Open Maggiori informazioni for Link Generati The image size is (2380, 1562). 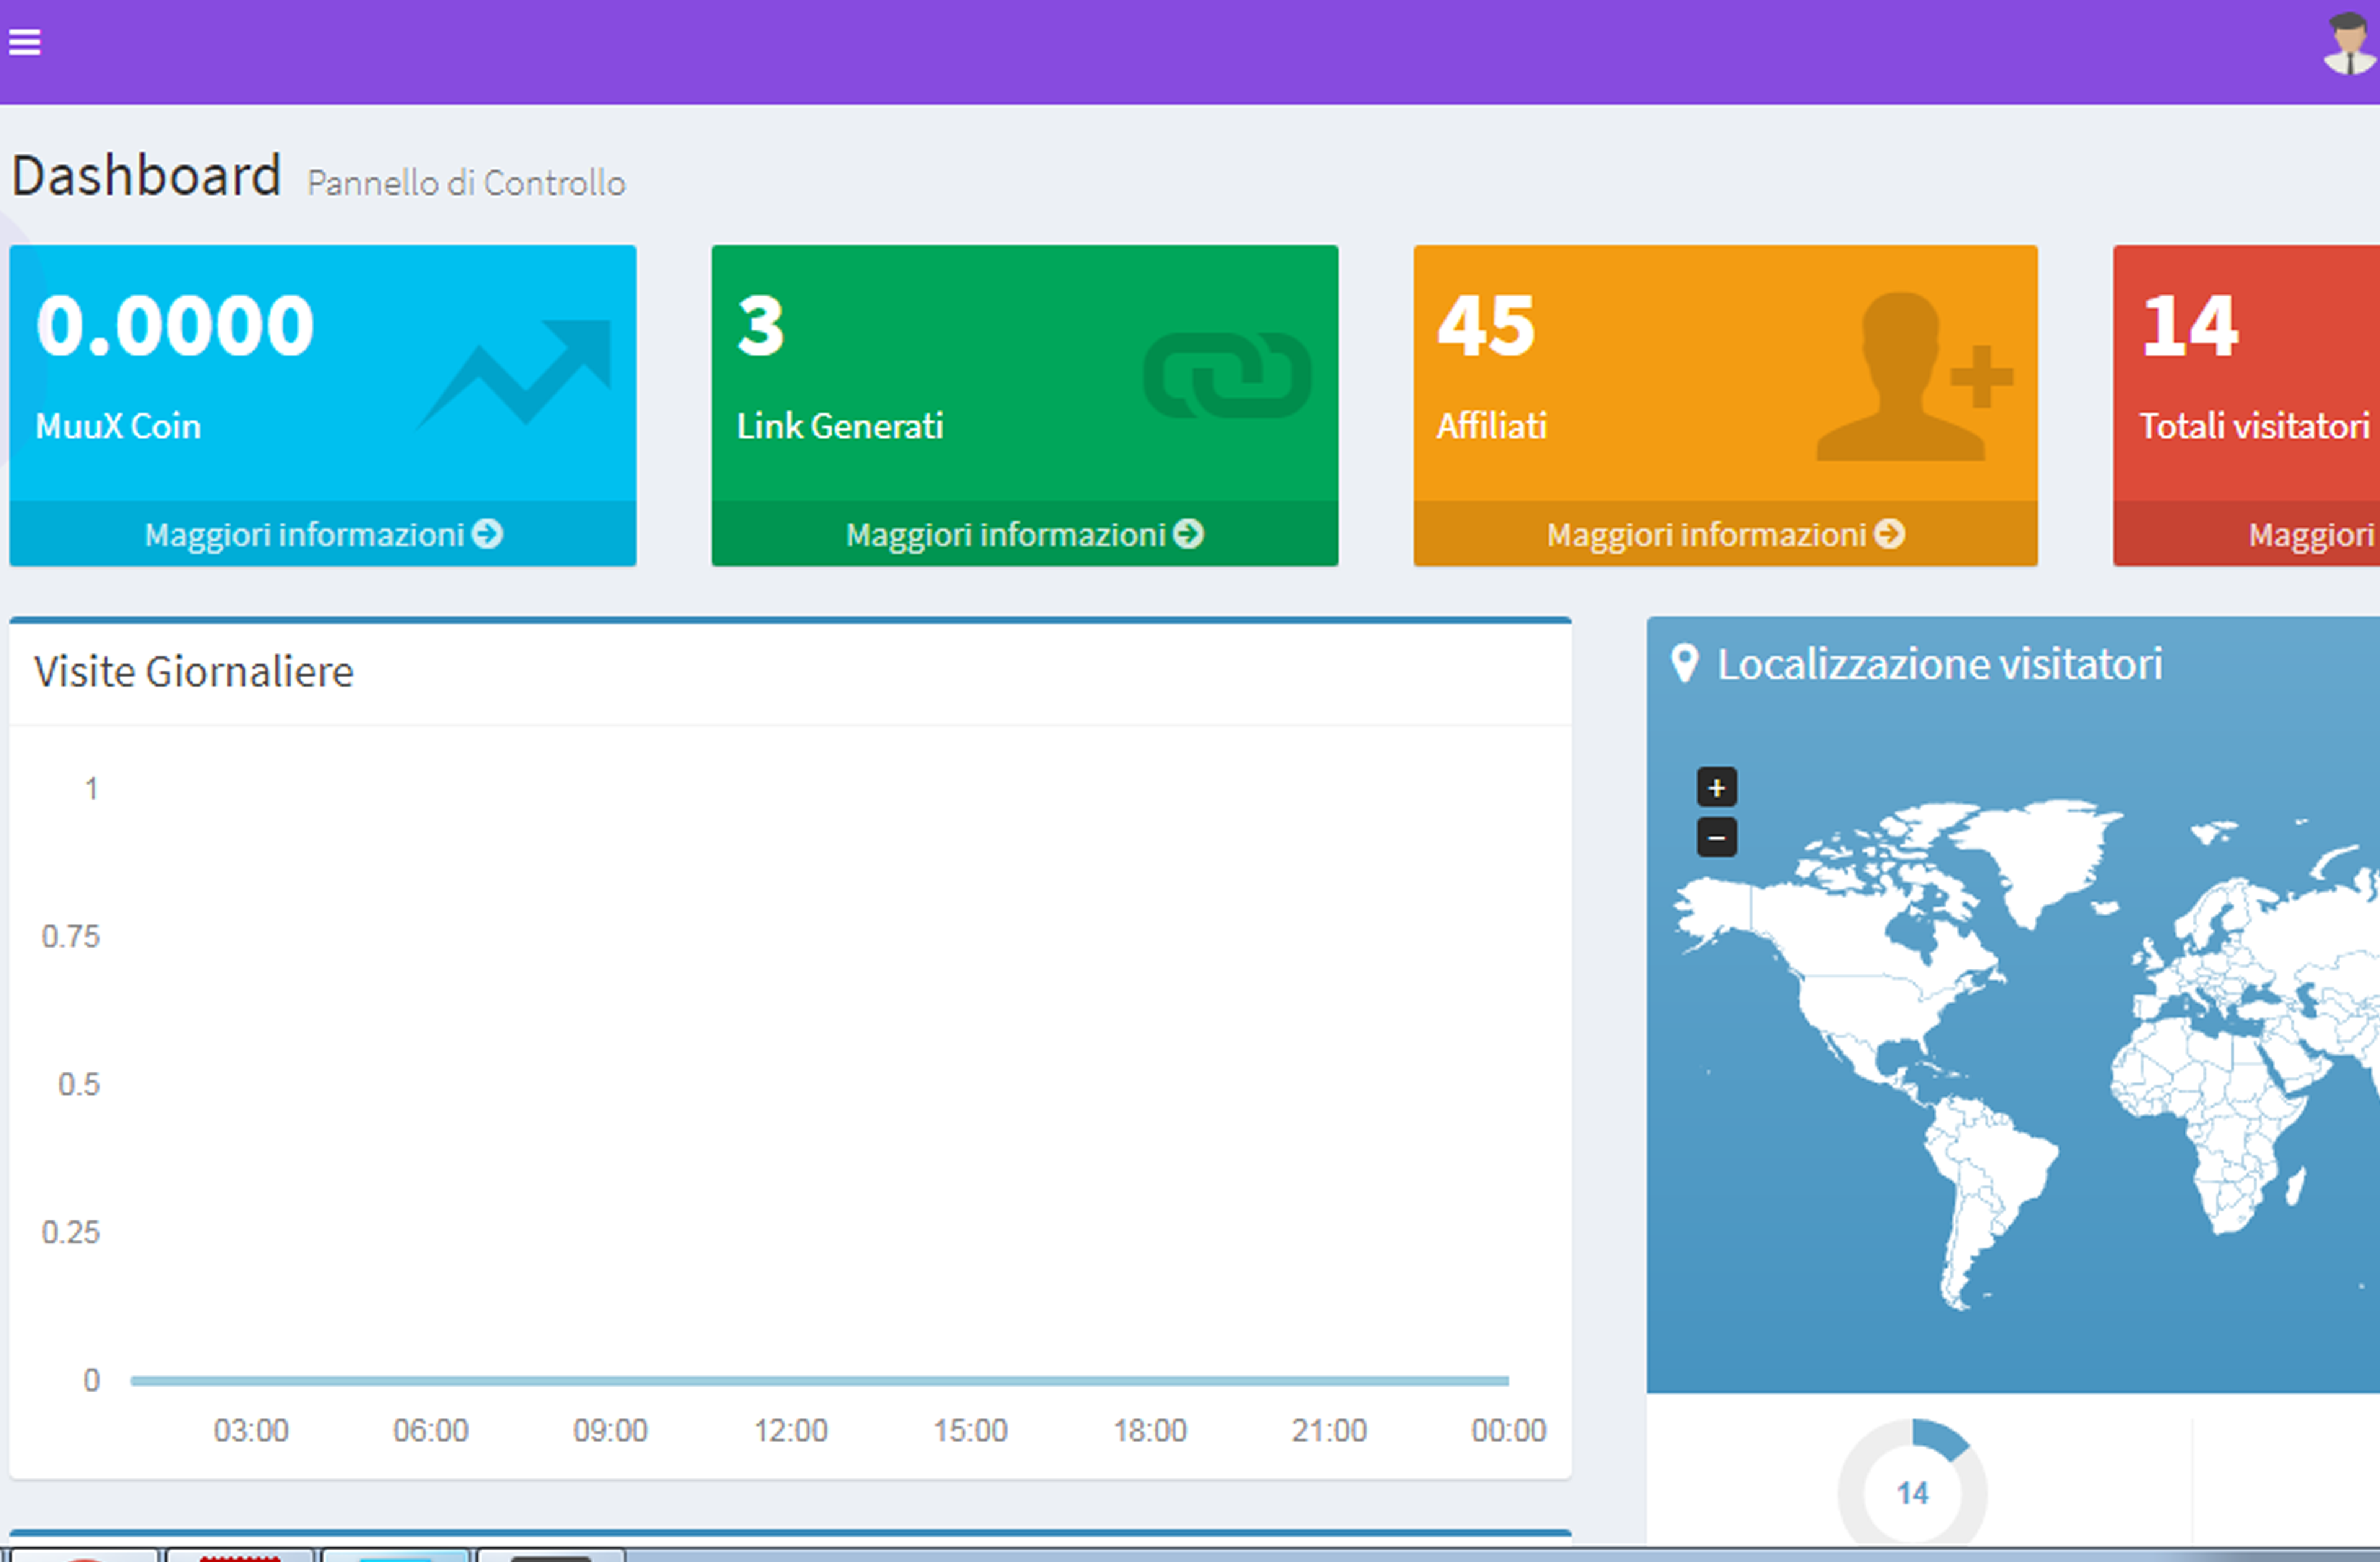tap(1024, 534)
